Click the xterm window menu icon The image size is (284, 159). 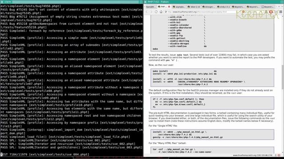click(2, 2)
